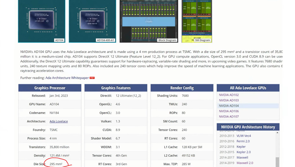
Task: Open the Kepler architecture link
Action: coord(241,147)
